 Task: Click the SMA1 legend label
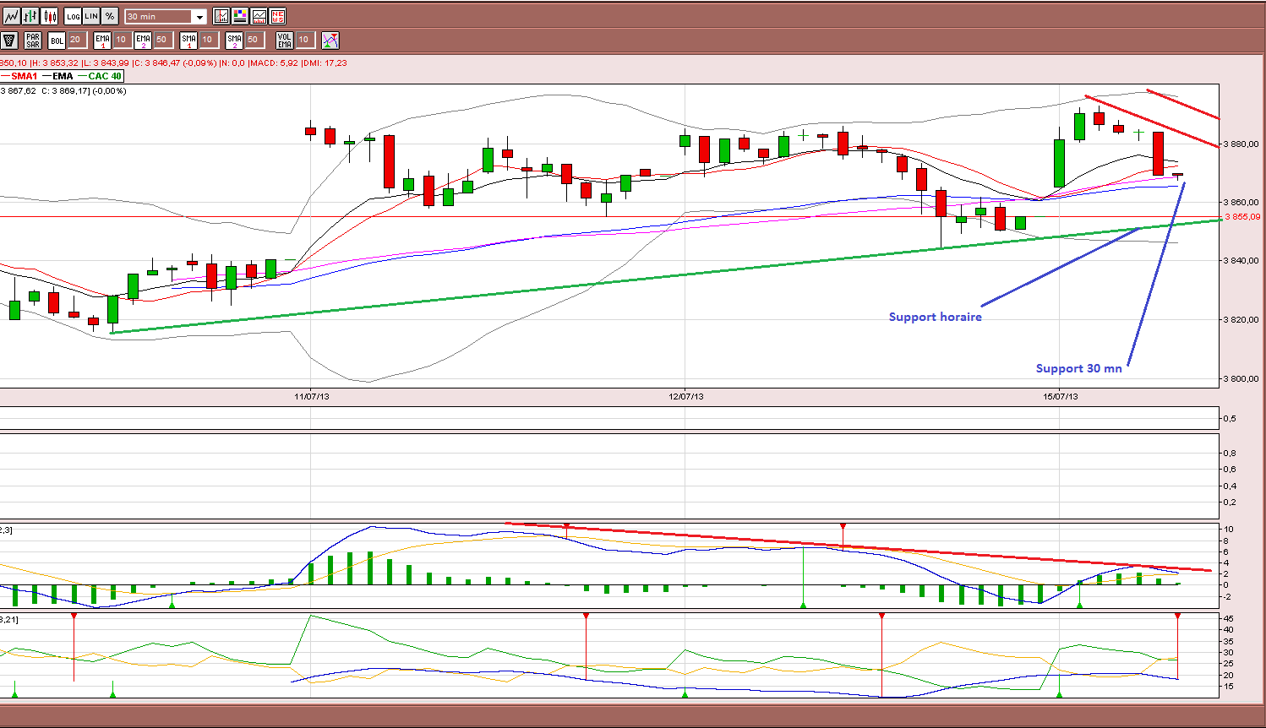pos(24,76)
